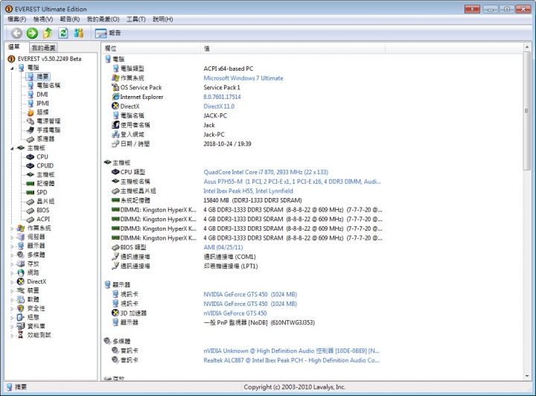Select the 電源管理 tree item
The image size is (536, 396).
48,121
